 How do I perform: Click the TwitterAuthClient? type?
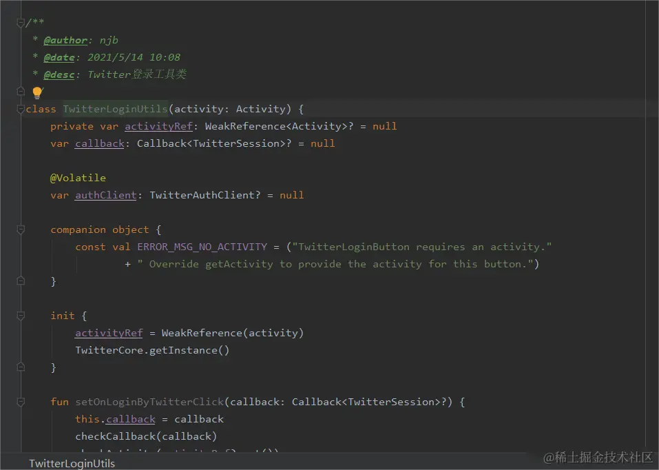click(205, 195)
